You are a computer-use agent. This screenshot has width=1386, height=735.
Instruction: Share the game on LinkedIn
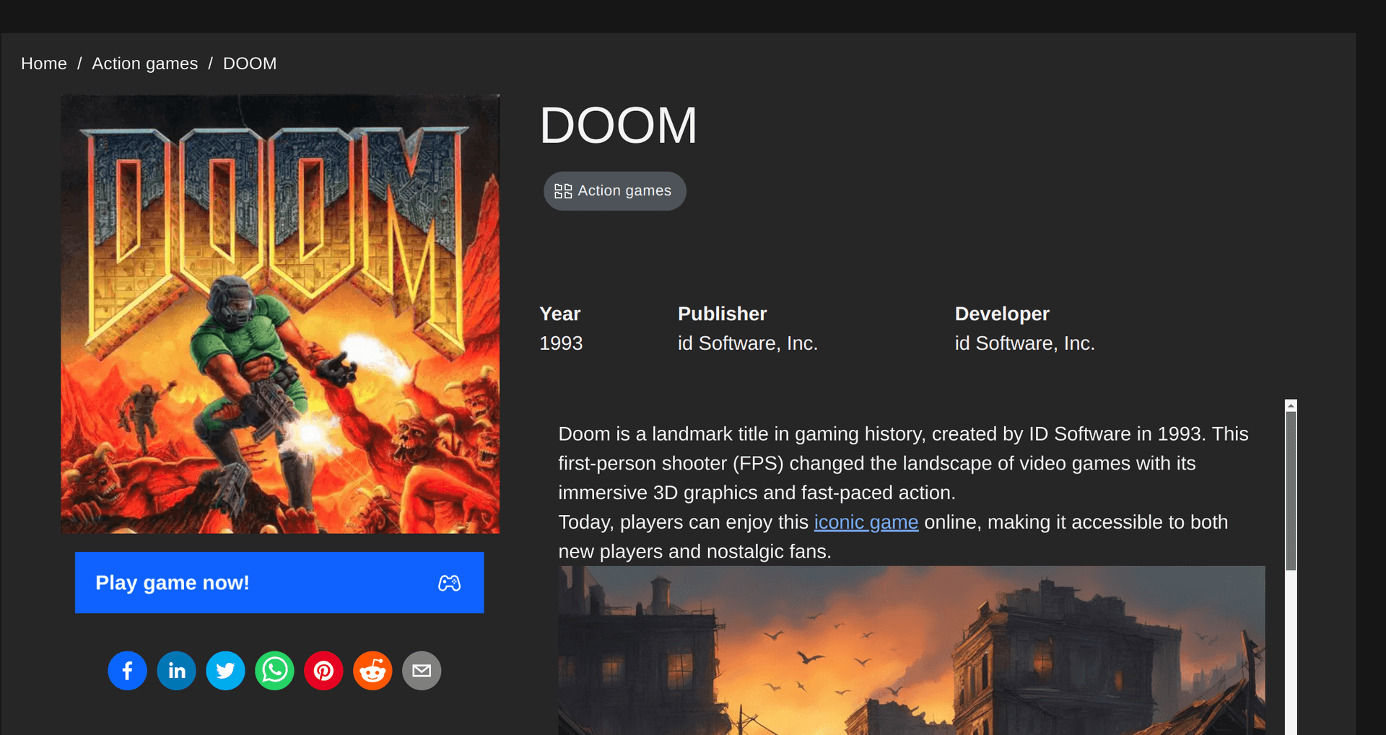point(176,671)
